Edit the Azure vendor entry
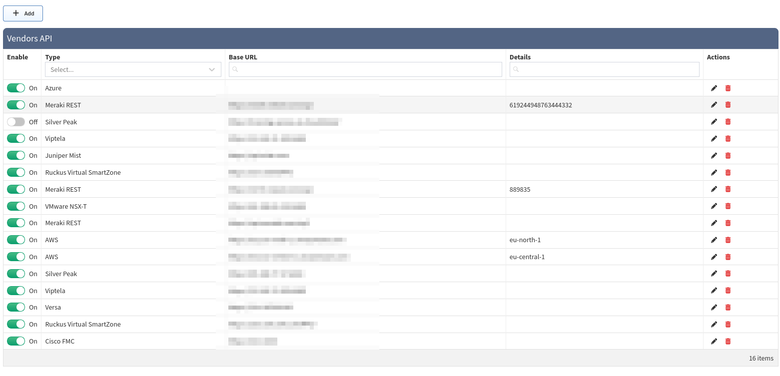 pyautogui.click(x=714, y=88)
